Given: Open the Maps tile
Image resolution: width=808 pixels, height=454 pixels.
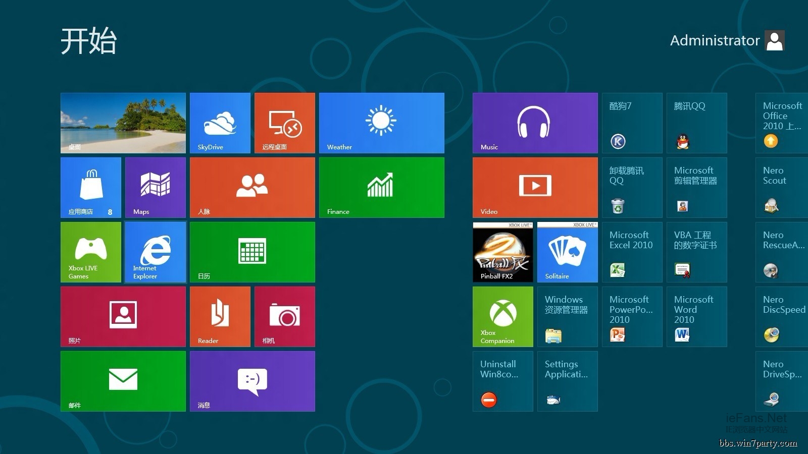Looking at the screenshot, I should 155,188.
